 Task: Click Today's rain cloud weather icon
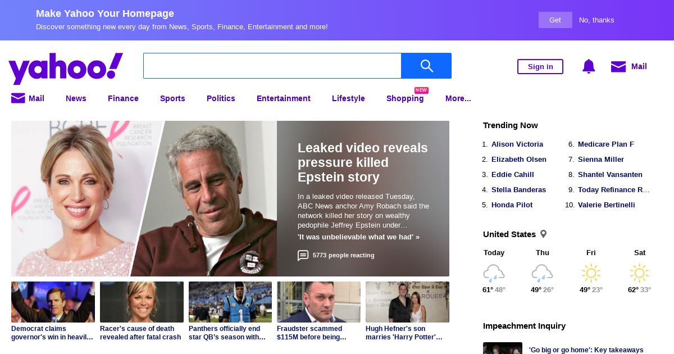[494, 274]
